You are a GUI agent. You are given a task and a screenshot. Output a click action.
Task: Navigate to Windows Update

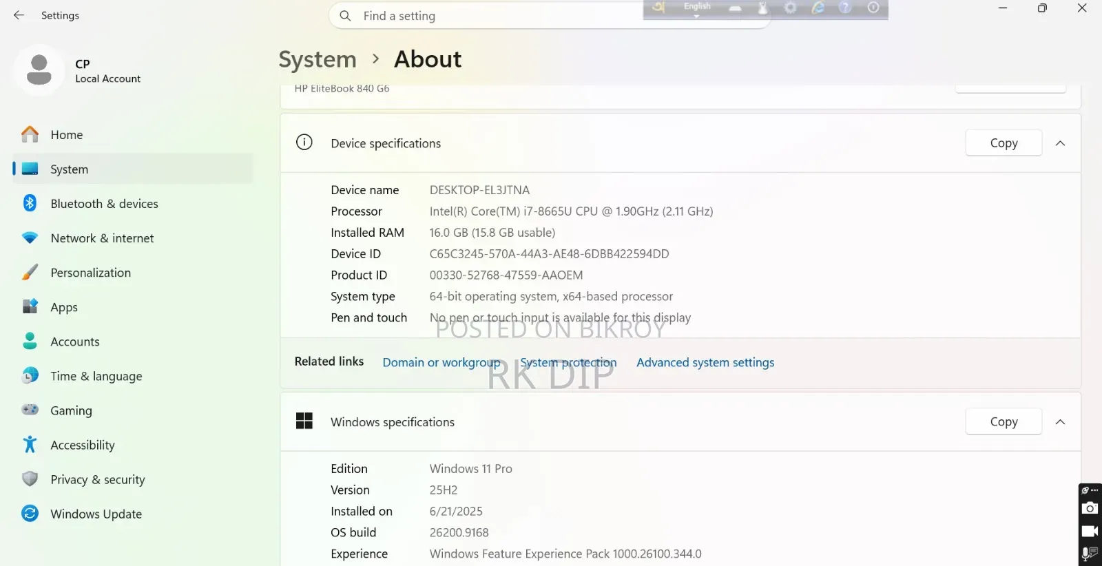(133, 514)
